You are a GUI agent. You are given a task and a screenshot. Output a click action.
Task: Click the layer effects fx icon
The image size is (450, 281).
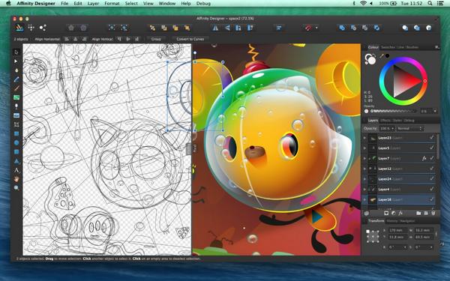pos(400,213)
